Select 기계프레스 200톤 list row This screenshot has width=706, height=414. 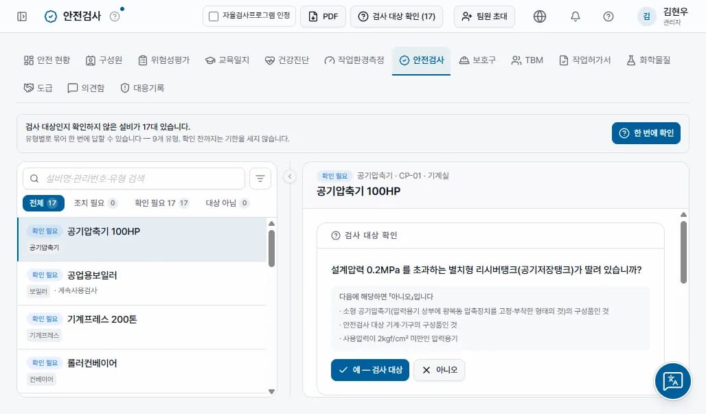142,327
